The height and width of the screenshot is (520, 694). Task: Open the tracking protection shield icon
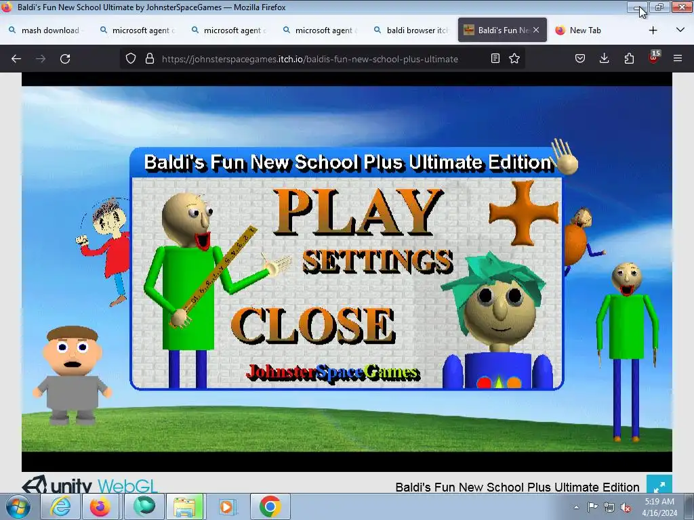click(131, 58)
